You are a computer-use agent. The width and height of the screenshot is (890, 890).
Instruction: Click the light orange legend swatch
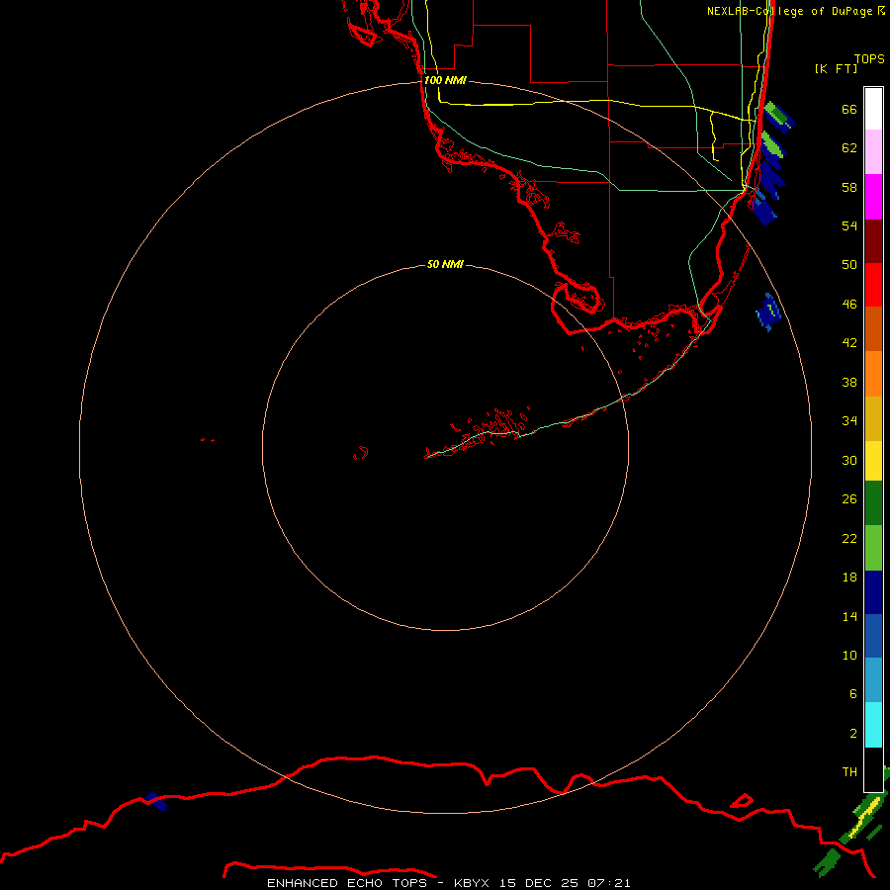pos(873,374)
